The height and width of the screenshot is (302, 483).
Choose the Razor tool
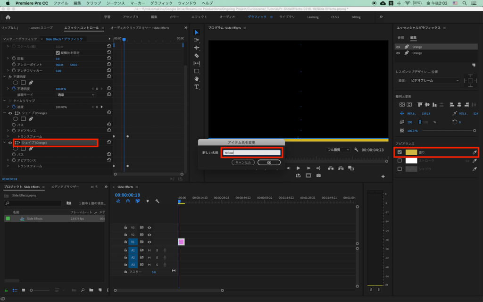pos(197,56)
